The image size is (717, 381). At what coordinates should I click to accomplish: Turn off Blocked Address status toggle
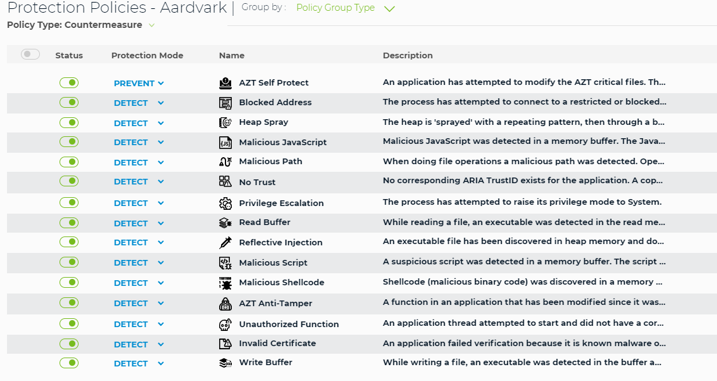[69, 102]
